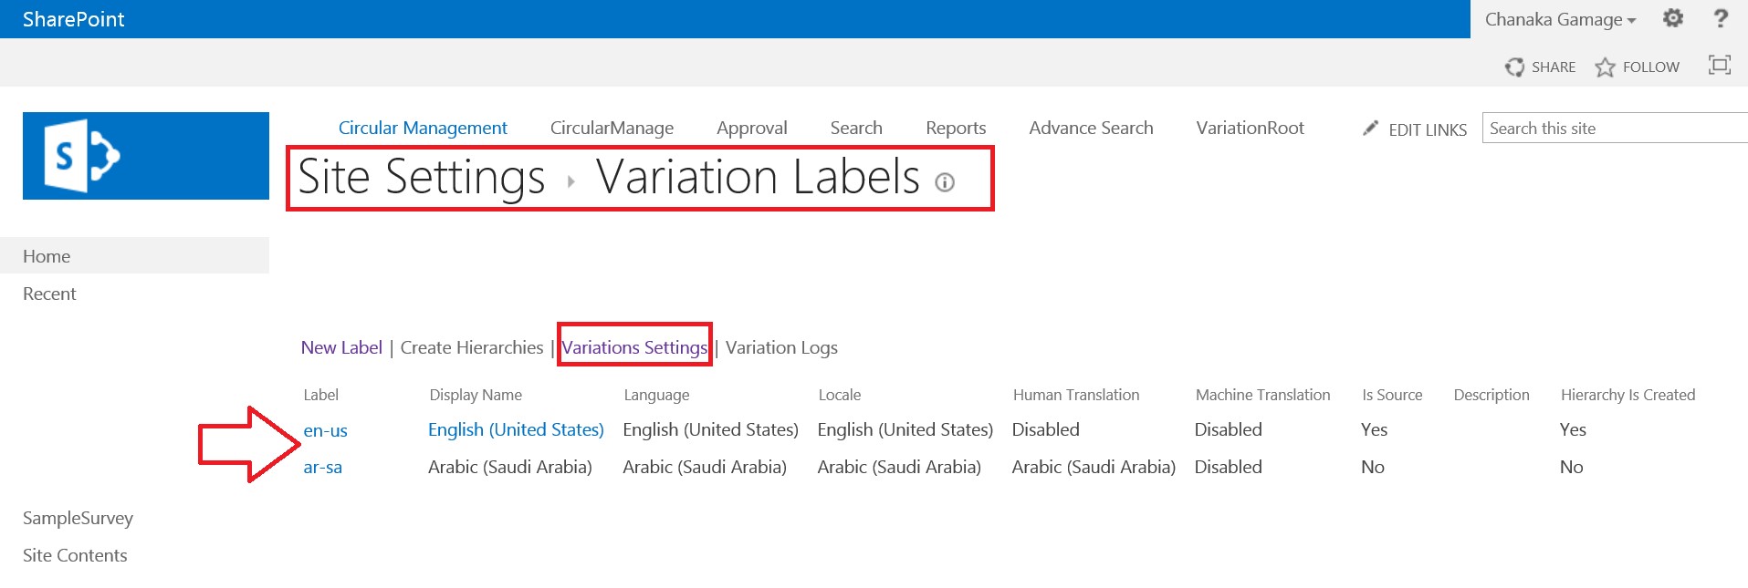1748x588 pixels.
Task: Click the EDIT LINKS text
Action: (x=1428, y=129)
